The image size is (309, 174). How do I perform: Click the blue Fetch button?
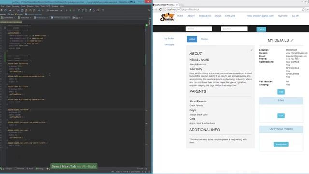coord(261,29)
